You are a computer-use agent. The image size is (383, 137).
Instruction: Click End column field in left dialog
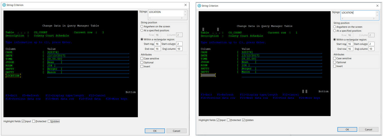tap(179, 49)
